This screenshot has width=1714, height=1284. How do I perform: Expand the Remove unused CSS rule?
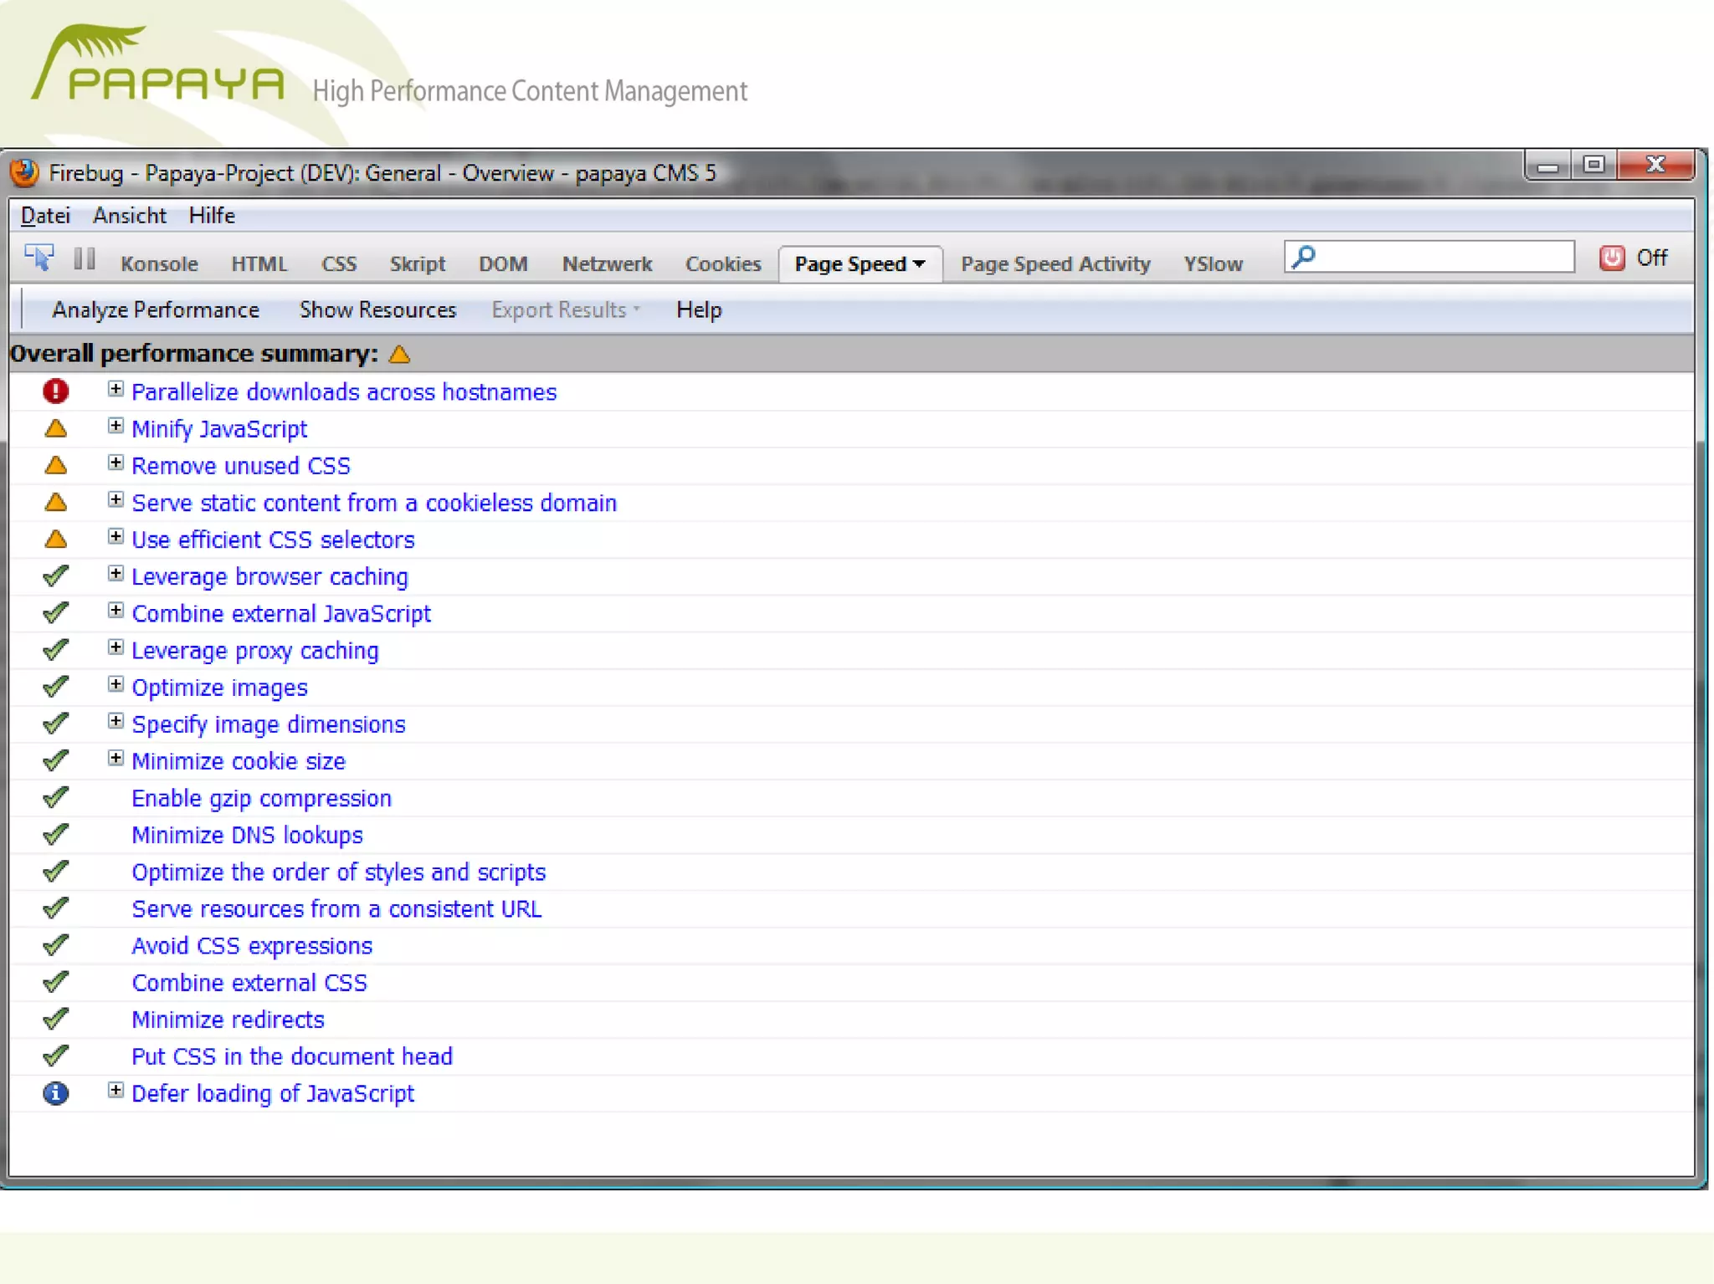coord(115,463)
